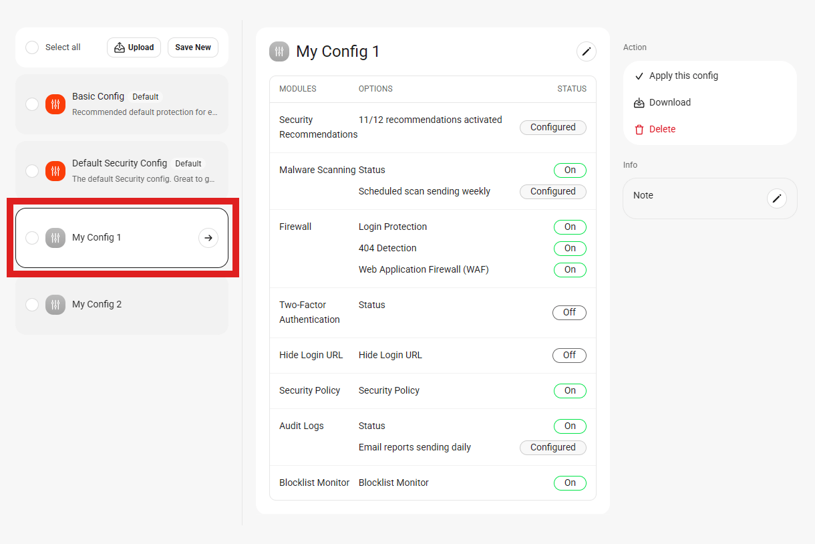Click the gray My Config 2 icon
The height and width of the screenshot is (544, 815).
pos(55,305)
